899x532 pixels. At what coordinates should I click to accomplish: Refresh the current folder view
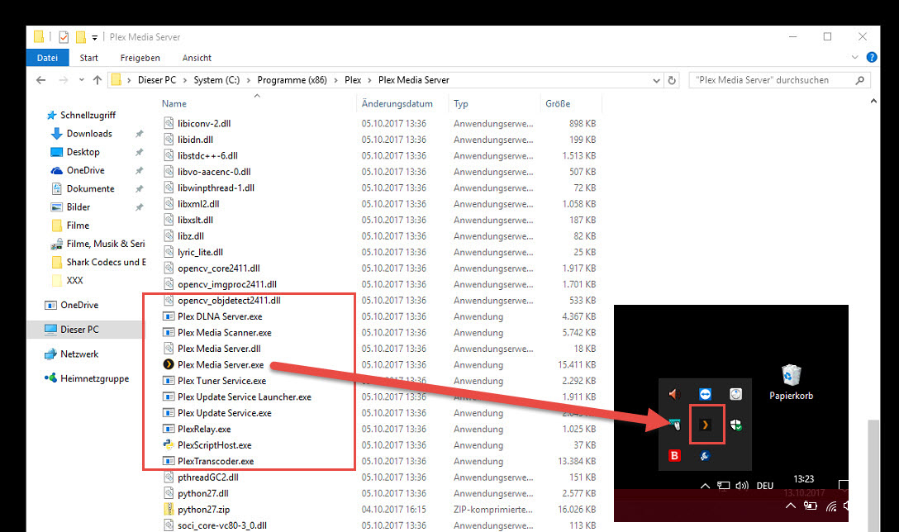(672, 80)
